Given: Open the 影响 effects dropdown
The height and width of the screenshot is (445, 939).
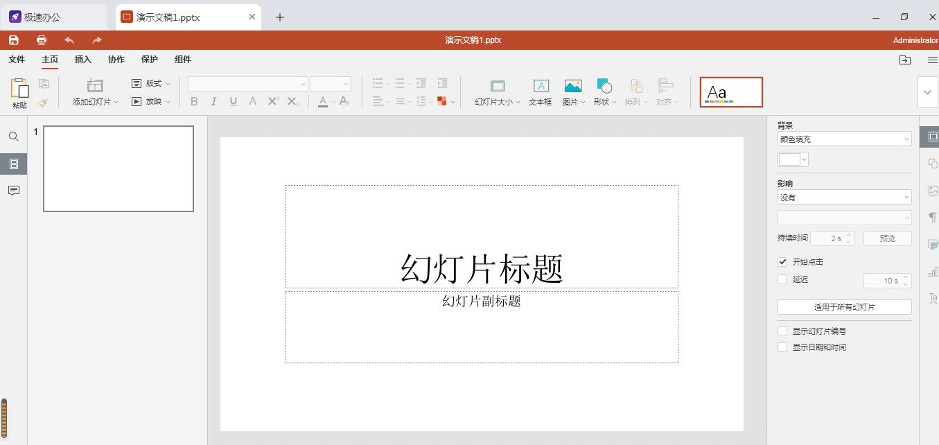Looking at the screenshot, I should (x=843, y=197).
